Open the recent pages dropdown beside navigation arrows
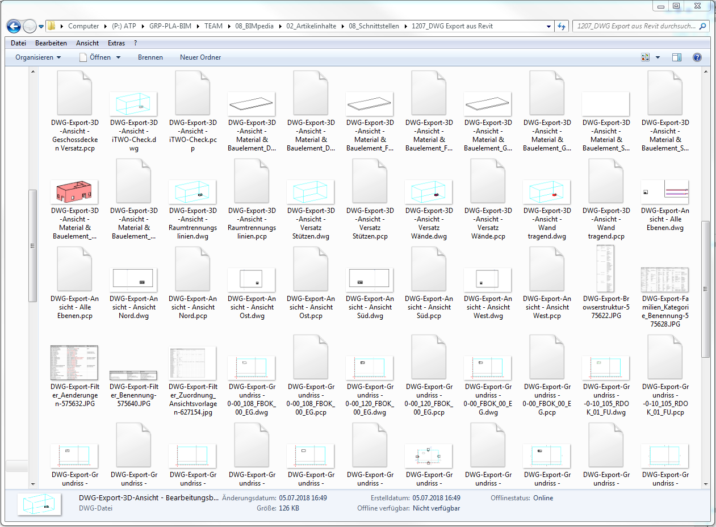The width and height of the screenshot is (716, 527). tap(40, 26)
